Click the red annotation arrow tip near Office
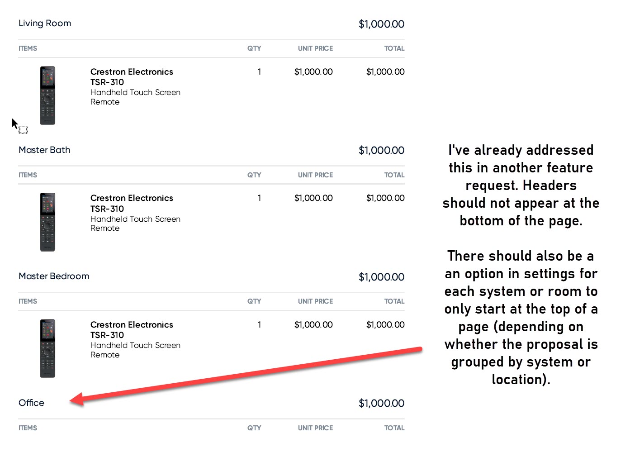The image size is (630, 457). (x=74, y=400)
